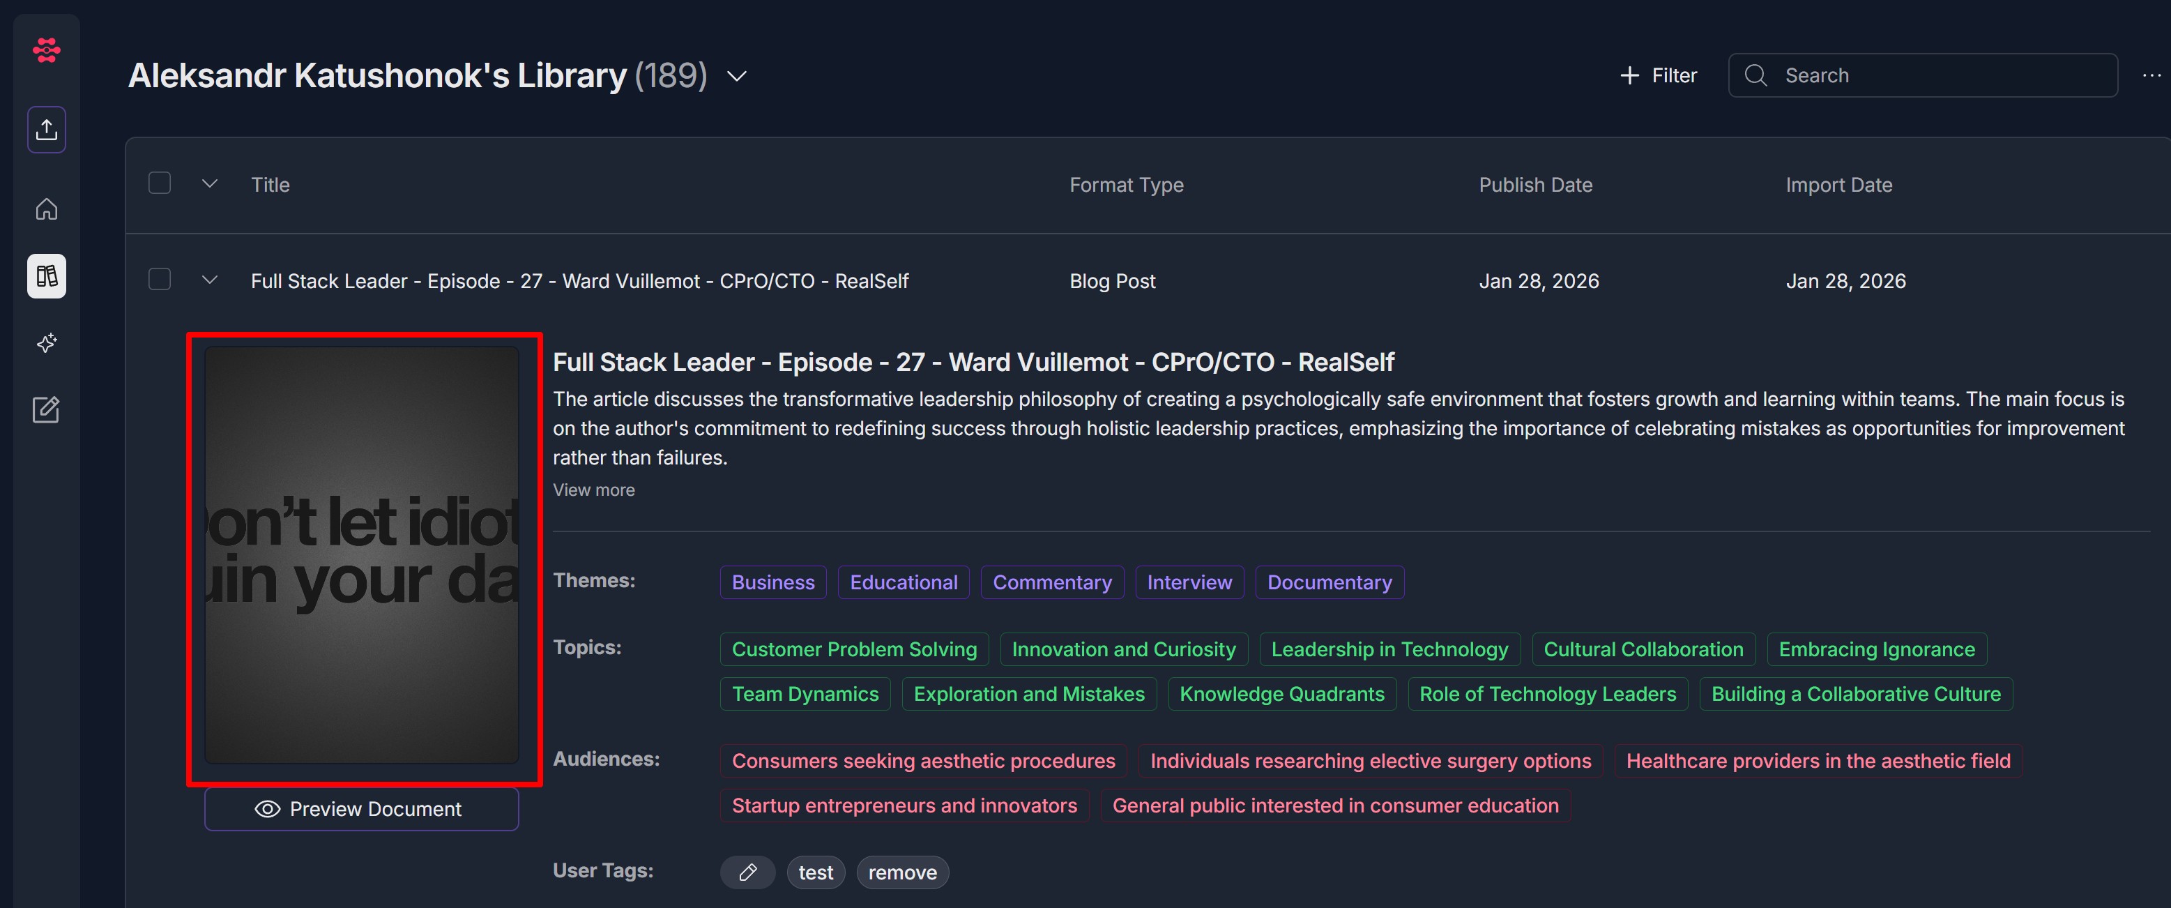Open the upload icon in sidebar
The height and width of the screenshot is (908, 2171).
[46, 129]
